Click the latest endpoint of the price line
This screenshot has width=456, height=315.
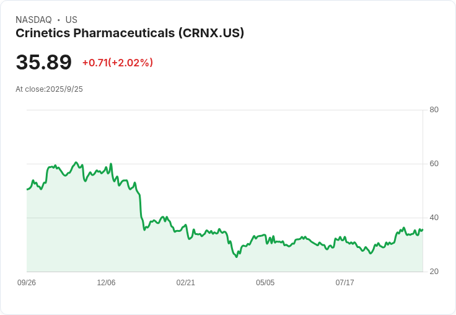423,229
